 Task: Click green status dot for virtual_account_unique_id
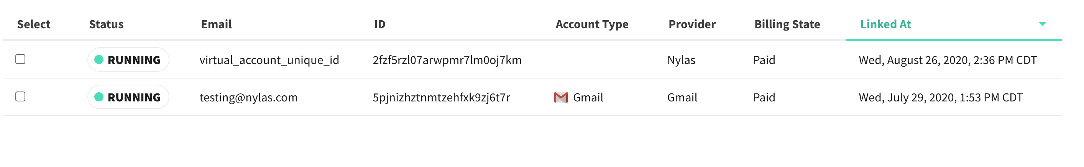[99, 60]
